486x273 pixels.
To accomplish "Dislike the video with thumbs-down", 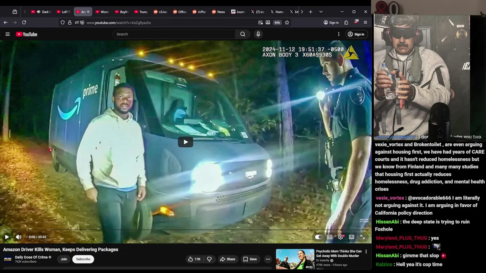I will [x=209, y=259].
